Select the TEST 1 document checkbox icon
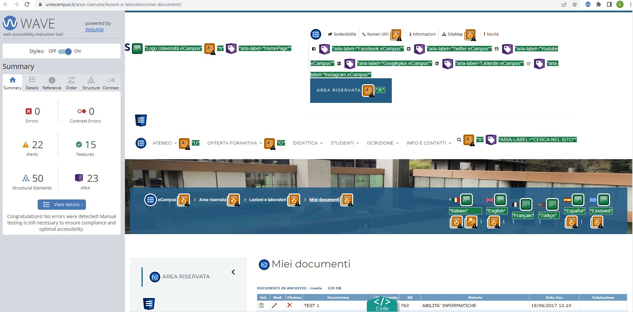 coord(262,305)
